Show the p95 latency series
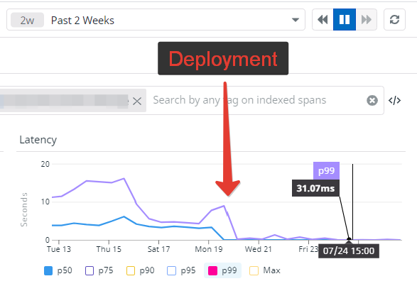 (x=181, y=270)
